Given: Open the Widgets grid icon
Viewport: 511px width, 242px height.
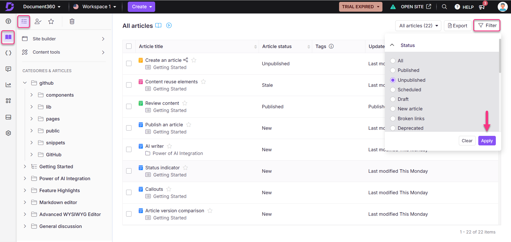Looking at the screenshot, I should (x=9, y=101).
